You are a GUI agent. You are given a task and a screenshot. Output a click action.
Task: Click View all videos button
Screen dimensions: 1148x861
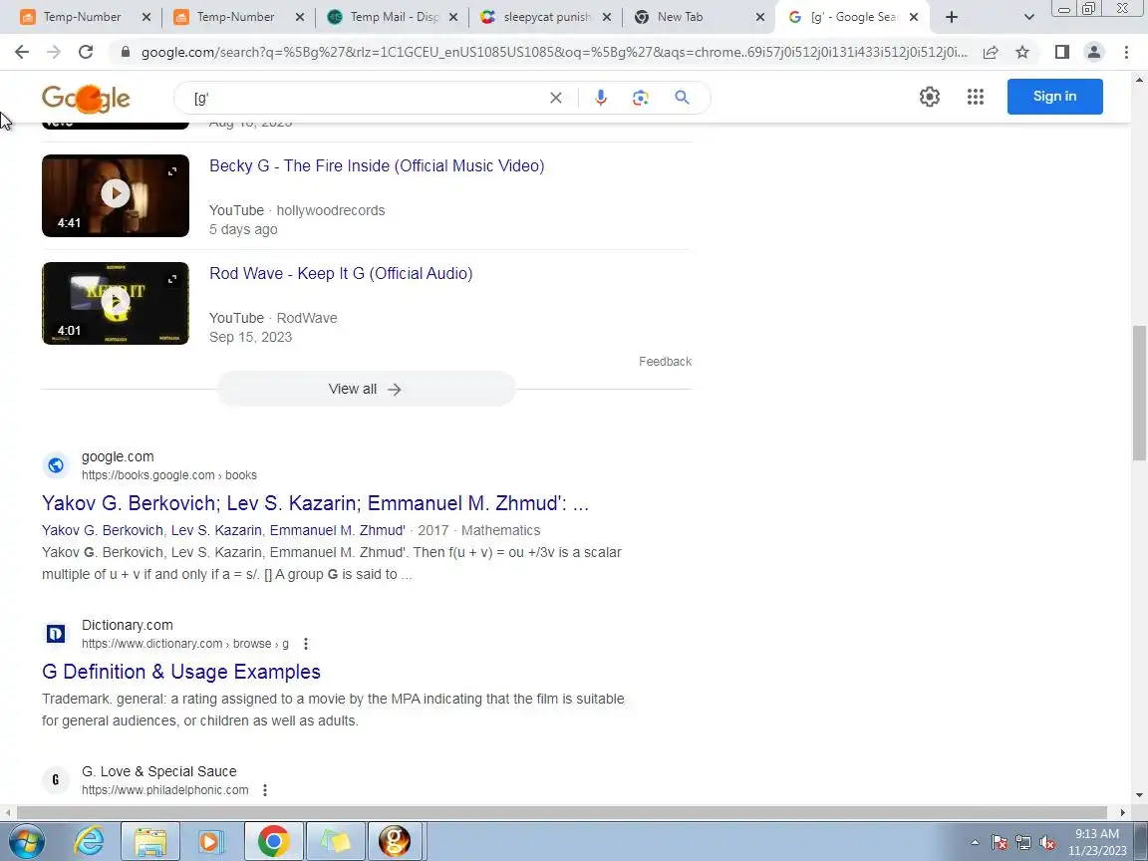[x=366, y=389]
